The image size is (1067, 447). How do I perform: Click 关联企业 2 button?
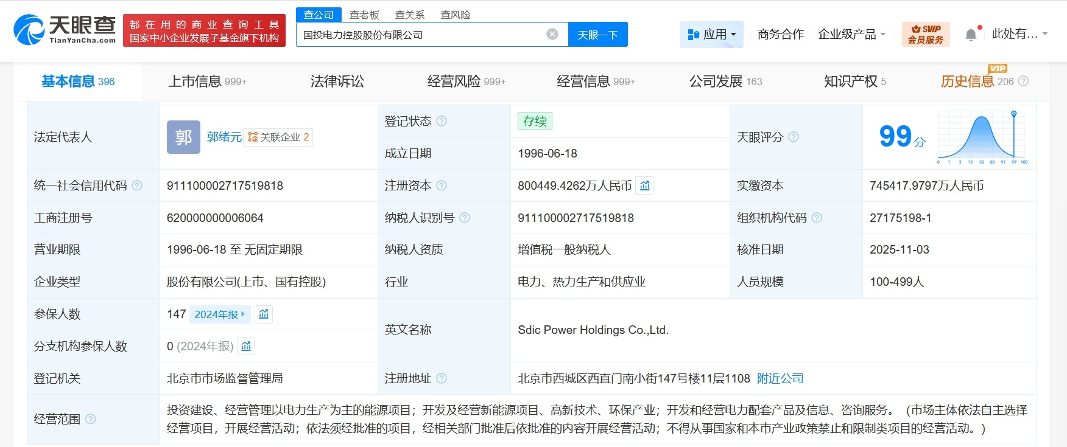coord(278,137)
